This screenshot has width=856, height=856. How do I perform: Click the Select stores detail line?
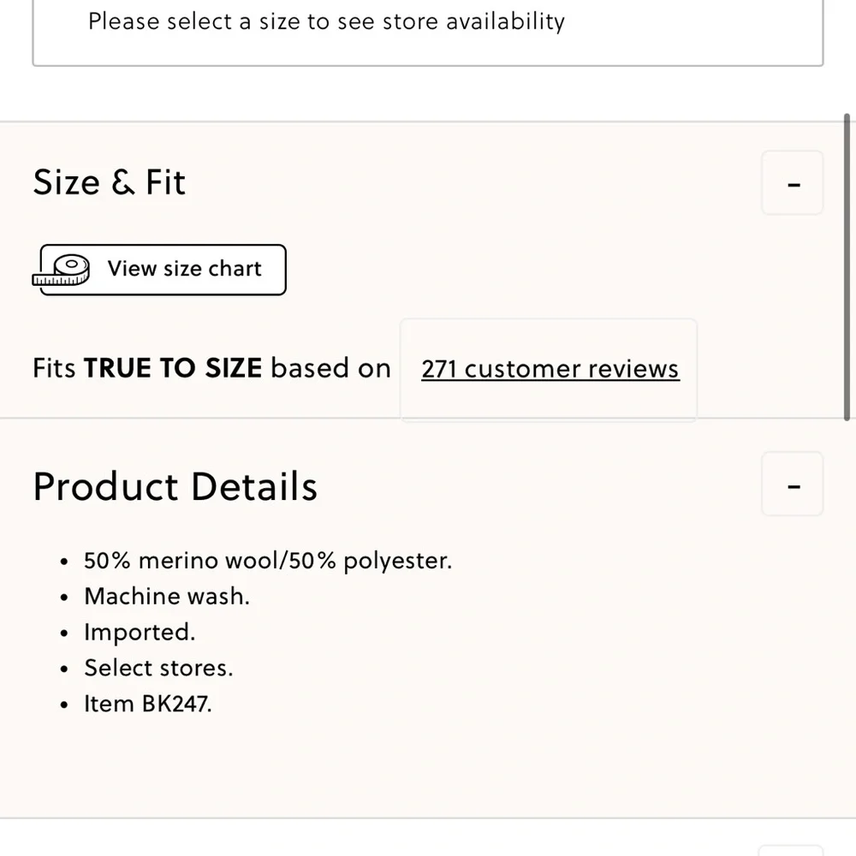159,668
